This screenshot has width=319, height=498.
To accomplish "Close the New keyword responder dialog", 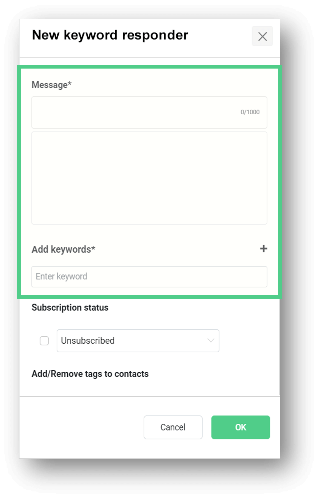I will (x=262, y=36).
